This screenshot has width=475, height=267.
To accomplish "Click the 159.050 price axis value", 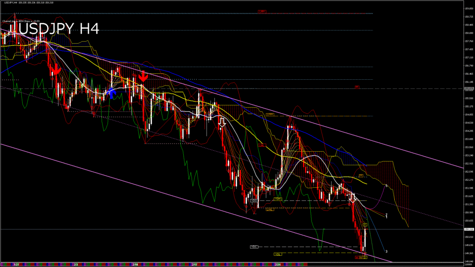I will click(x=469, y=8).
